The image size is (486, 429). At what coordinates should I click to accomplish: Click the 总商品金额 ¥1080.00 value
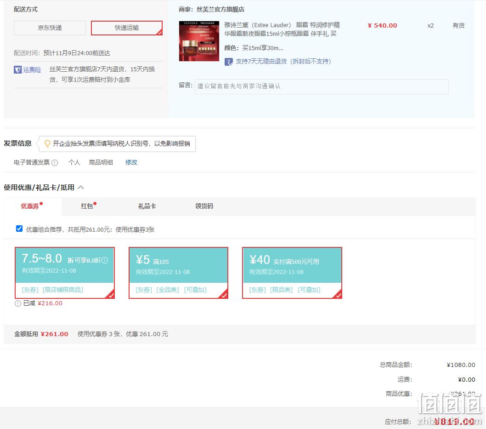pyautogui.click(x=461, y=365)
